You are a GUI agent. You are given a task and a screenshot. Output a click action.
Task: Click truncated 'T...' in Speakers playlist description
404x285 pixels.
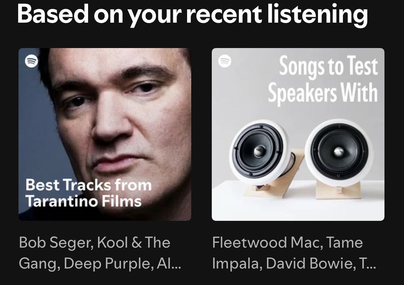(367, 263)
